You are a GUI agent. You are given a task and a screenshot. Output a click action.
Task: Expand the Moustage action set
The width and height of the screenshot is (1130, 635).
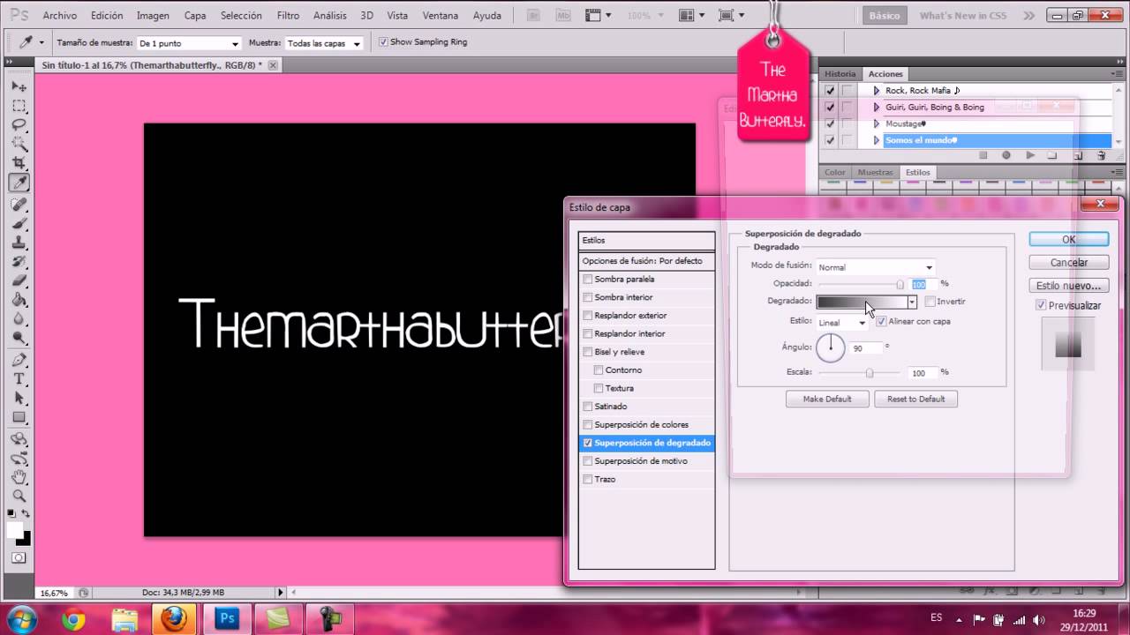(877, 123)
